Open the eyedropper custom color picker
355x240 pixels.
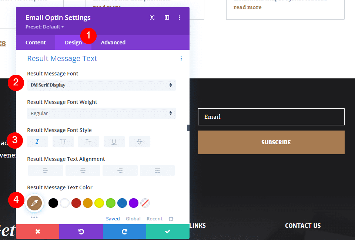(x=34, y=203)
